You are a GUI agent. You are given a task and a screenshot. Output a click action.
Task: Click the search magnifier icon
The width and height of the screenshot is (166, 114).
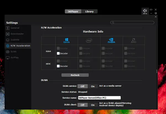pyautogui.click(x=113, y=22)
